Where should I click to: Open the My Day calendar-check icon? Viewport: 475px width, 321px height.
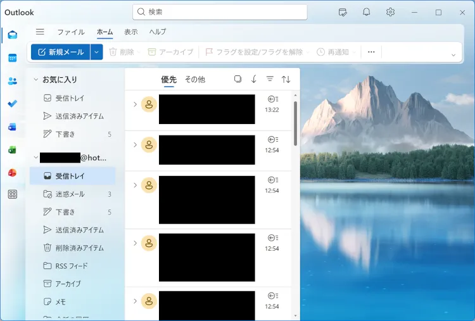(343, 12)
